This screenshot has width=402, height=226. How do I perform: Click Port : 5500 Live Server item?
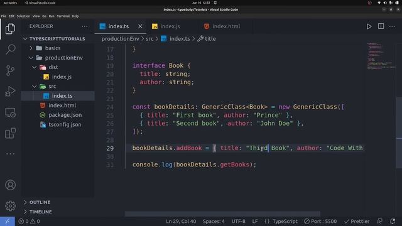click(x=320, y=221)
